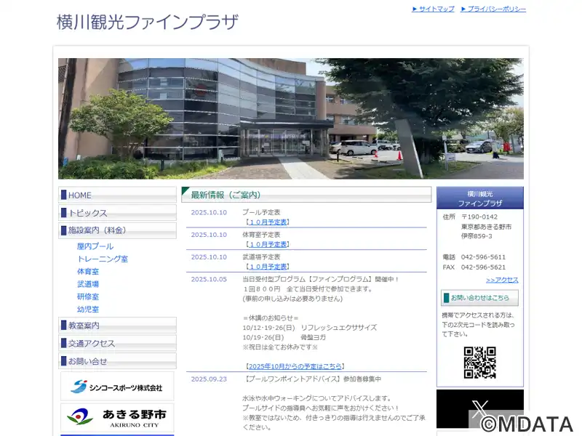Select 体育室 under facility guide
The image size is (582, 436).
coord(88,271)
